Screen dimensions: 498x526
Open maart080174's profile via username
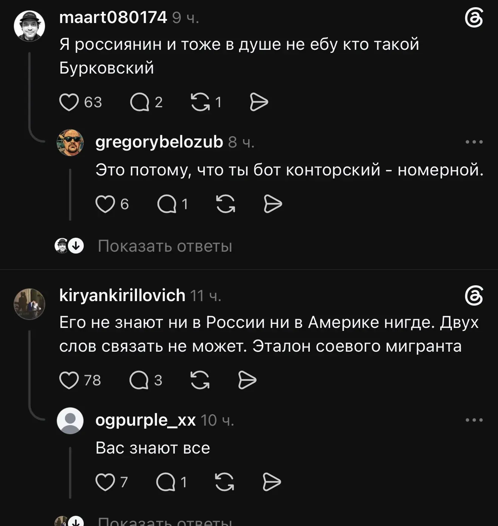tap(113, 17)
